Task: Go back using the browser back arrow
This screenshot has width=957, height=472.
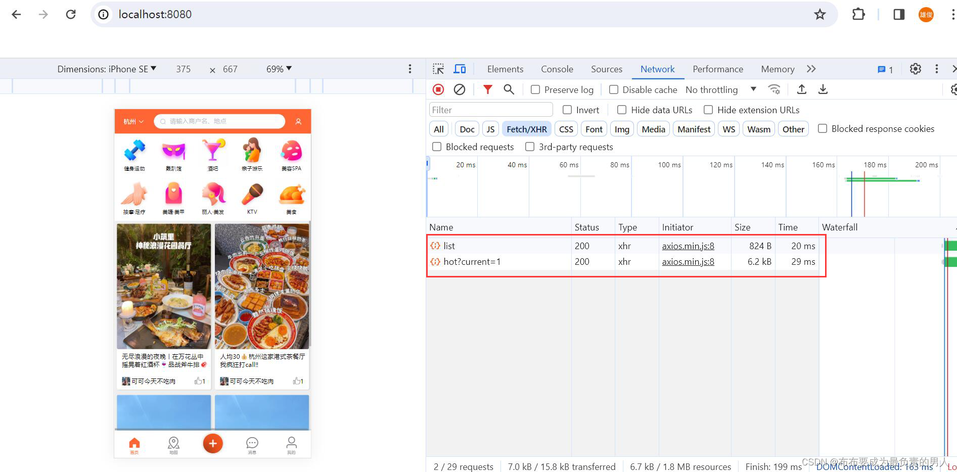Action: pos(16,14)
